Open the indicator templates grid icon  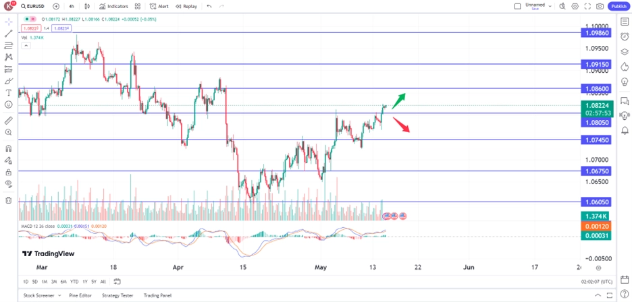[138, 7]
